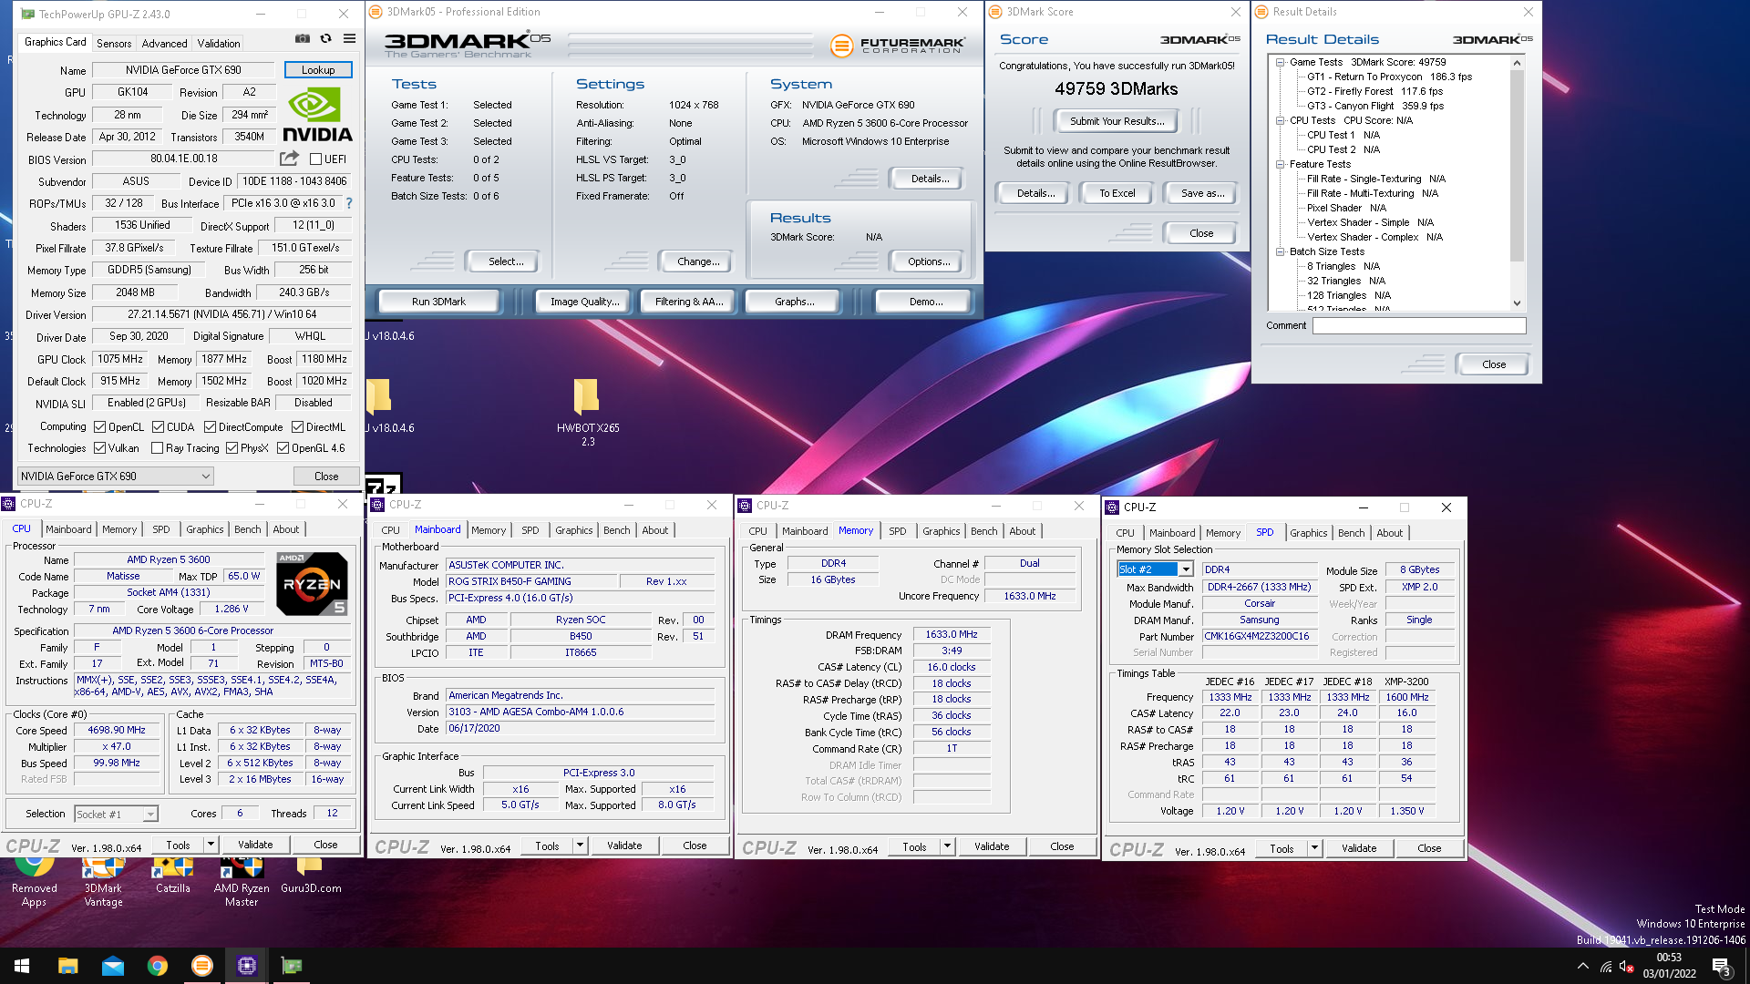Viewport: 1750px width, 984px height.
Task: Collapse Batch Size Tests tree node
Action: click(x=1280, y=251)
